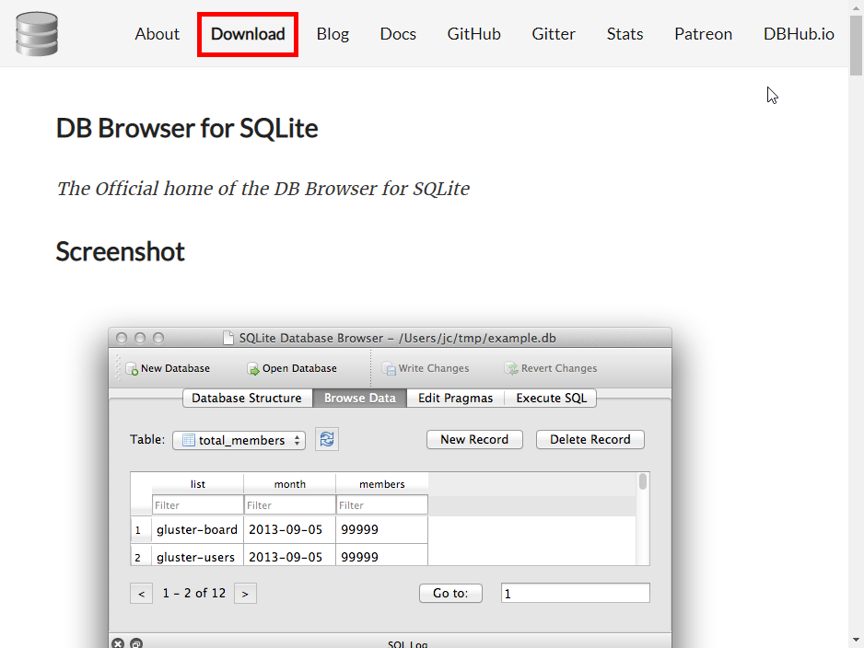Click the SQL Log panel float icon
The width and height of the screenshot is (864, 648).
click(136, 643)
